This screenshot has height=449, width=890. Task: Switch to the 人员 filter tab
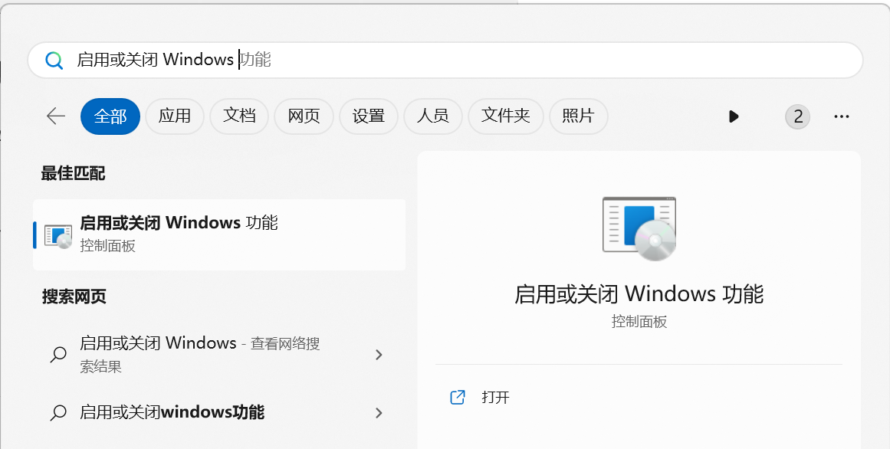(x=433, y=116)
